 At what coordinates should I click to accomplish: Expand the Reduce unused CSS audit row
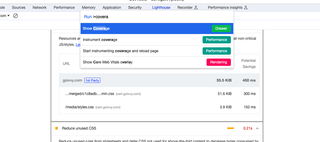coord(79,128)
